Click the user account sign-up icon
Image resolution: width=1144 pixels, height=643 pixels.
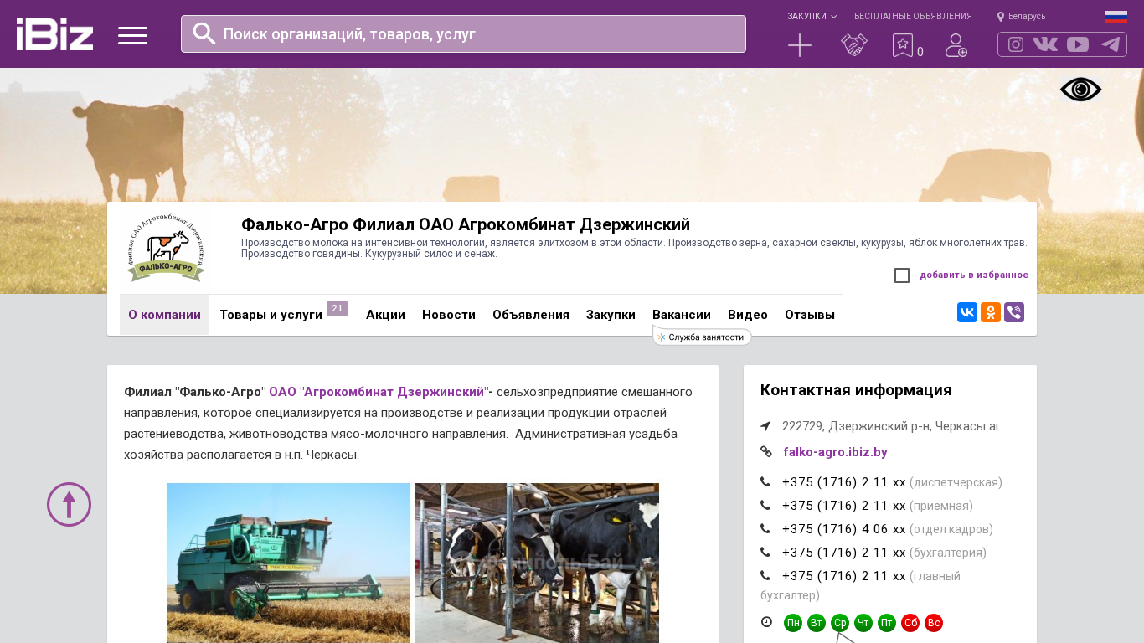coord(956,45)
